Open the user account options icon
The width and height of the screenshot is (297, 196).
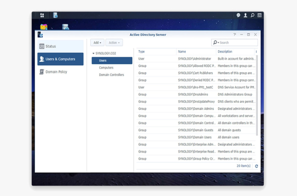click(x=245, y=15)
